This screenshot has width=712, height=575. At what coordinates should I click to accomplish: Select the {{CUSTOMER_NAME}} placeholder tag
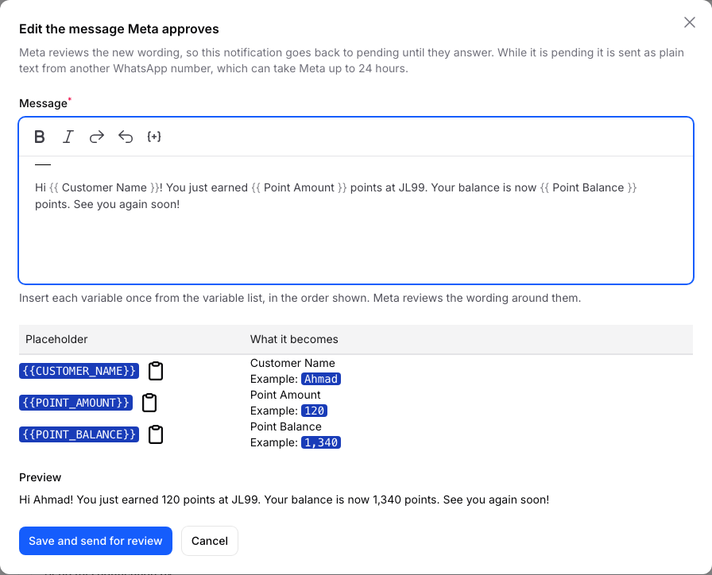tap(79, 371)
